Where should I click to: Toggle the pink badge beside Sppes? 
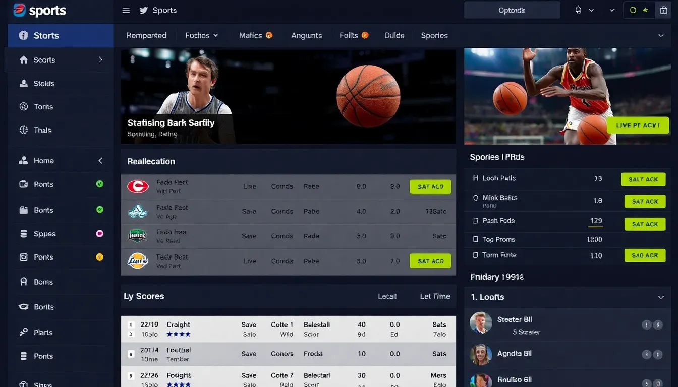pos(100,233)
